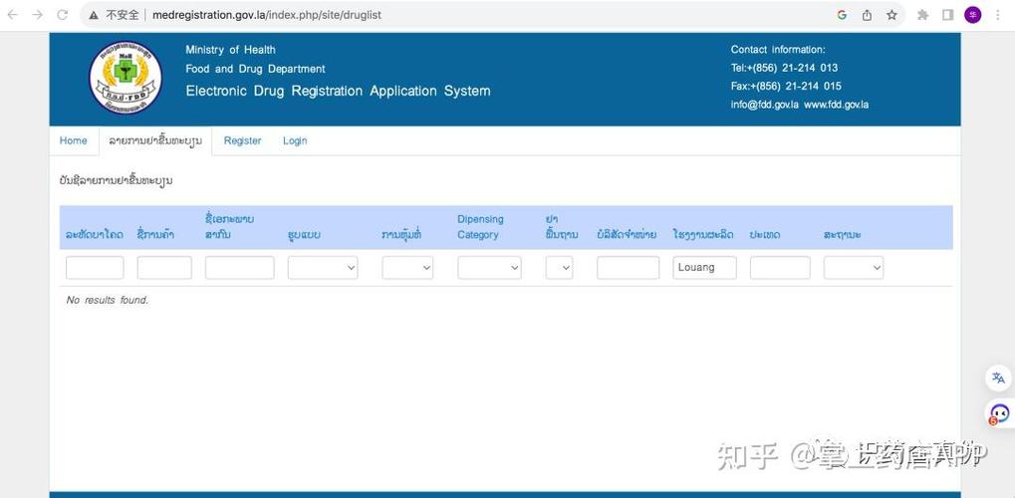
Task: Focus the country filter field
Action: [780, 268]
